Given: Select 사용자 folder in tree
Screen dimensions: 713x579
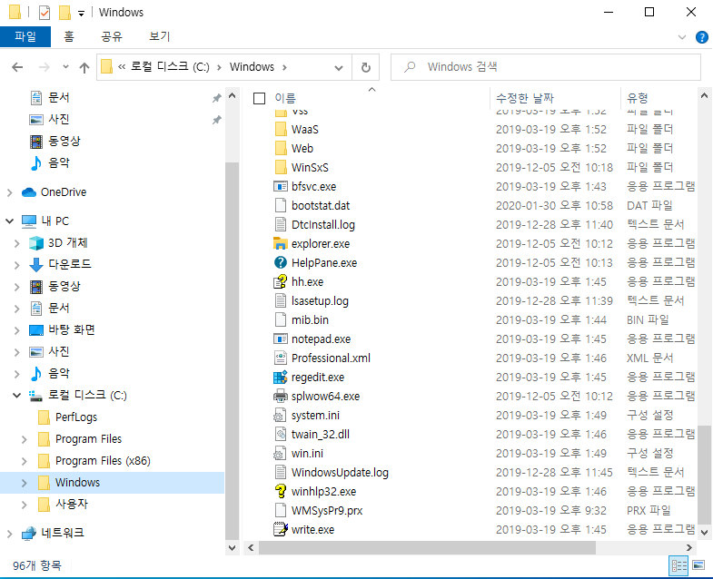Looking at the screenshot, I should (72, 504).
